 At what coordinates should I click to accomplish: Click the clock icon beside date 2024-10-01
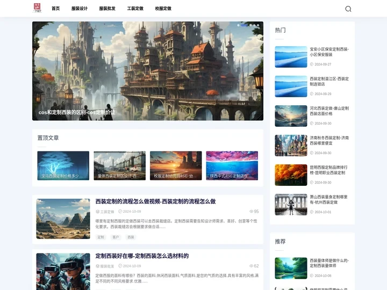click(312, 212)
